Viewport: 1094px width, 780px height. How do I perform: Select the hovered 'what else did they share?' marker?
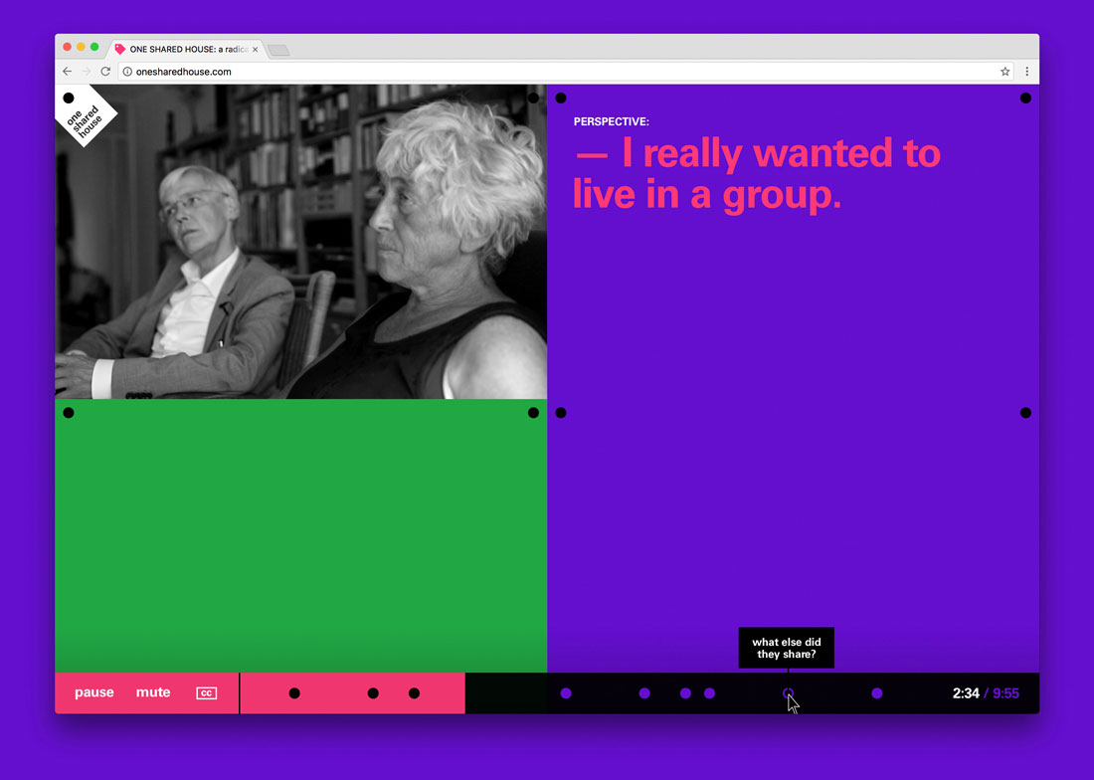point(788,692)
